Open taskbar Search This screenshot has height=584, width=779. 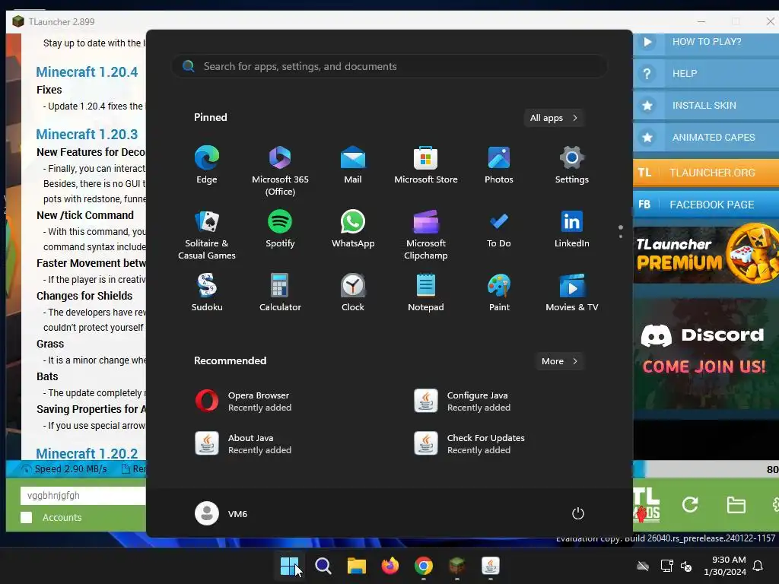click(x=323, y=566)
